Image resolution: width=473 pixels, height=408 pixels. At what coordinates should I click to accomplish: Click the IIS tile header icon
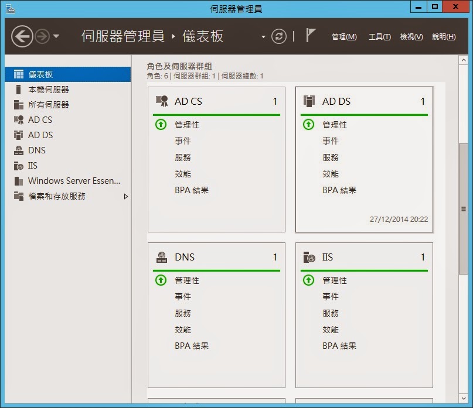[309, 257]
